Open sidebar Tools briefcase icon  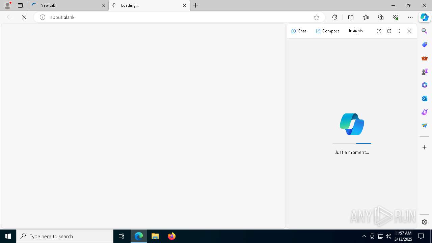(x=425, y=58)
